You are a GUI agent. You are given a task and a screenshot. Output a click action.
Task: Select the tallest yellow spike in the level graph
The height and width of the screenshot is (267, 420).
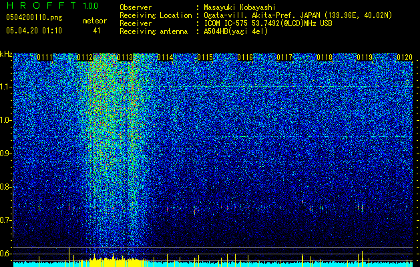pos(69,257)
